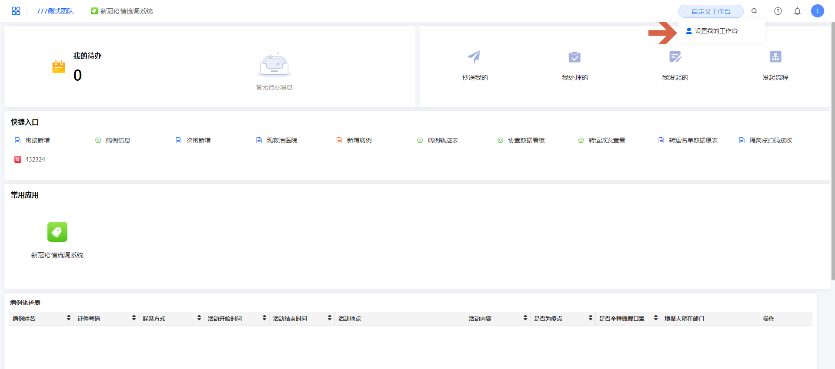The image size is (835, 369).
Task: Open the 我处理的 clipboard icon
Action: coord(574,57)
